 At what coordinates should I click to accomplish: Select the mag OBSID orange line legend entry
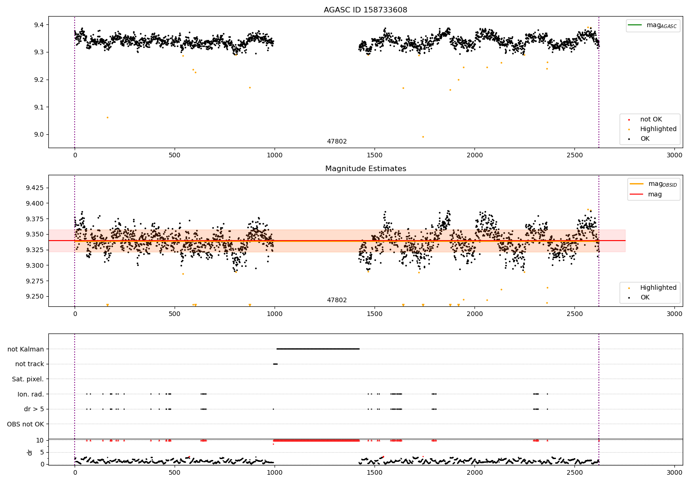pyautogui.click(x=654, y=184)
